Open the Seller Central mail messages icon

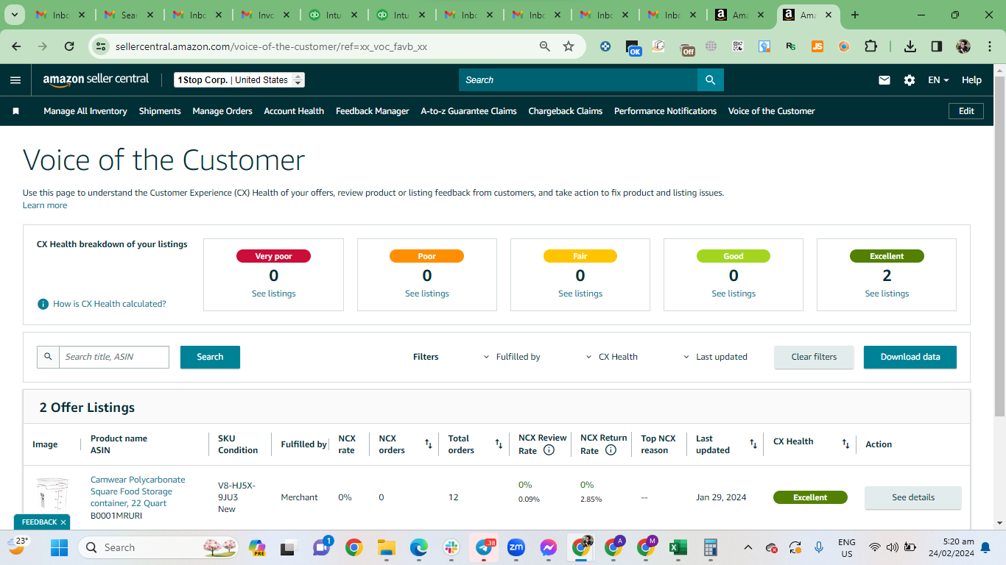tap(884, 80)
